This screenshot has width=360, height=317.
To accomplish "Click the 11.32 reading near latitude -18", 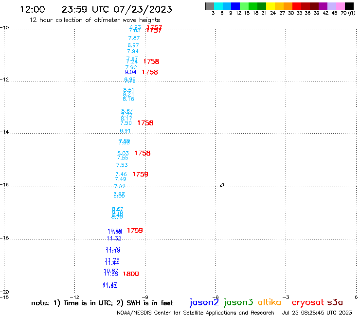I will tap(114, 238).
